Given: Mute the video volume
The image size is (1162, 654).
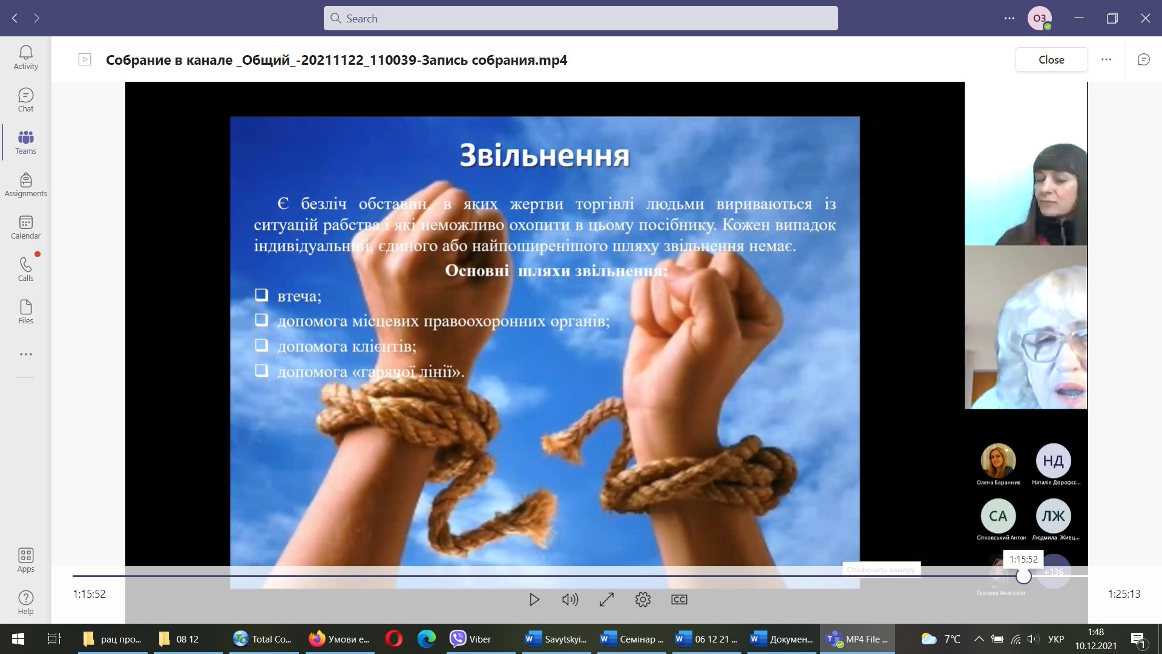Looking at the screenshot, I should (x=570, y=599).
